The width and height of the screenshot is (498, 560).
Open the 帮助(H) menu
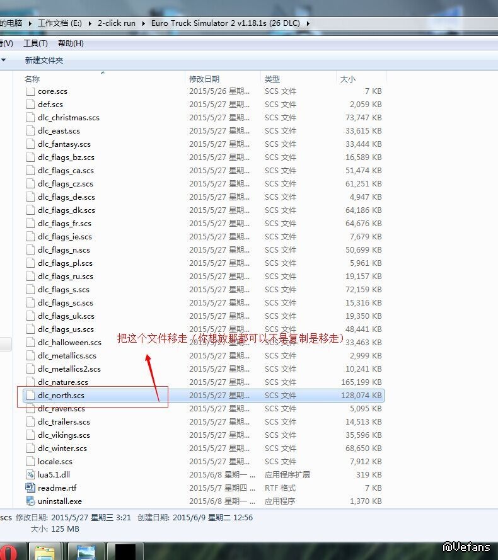(71, 43)
